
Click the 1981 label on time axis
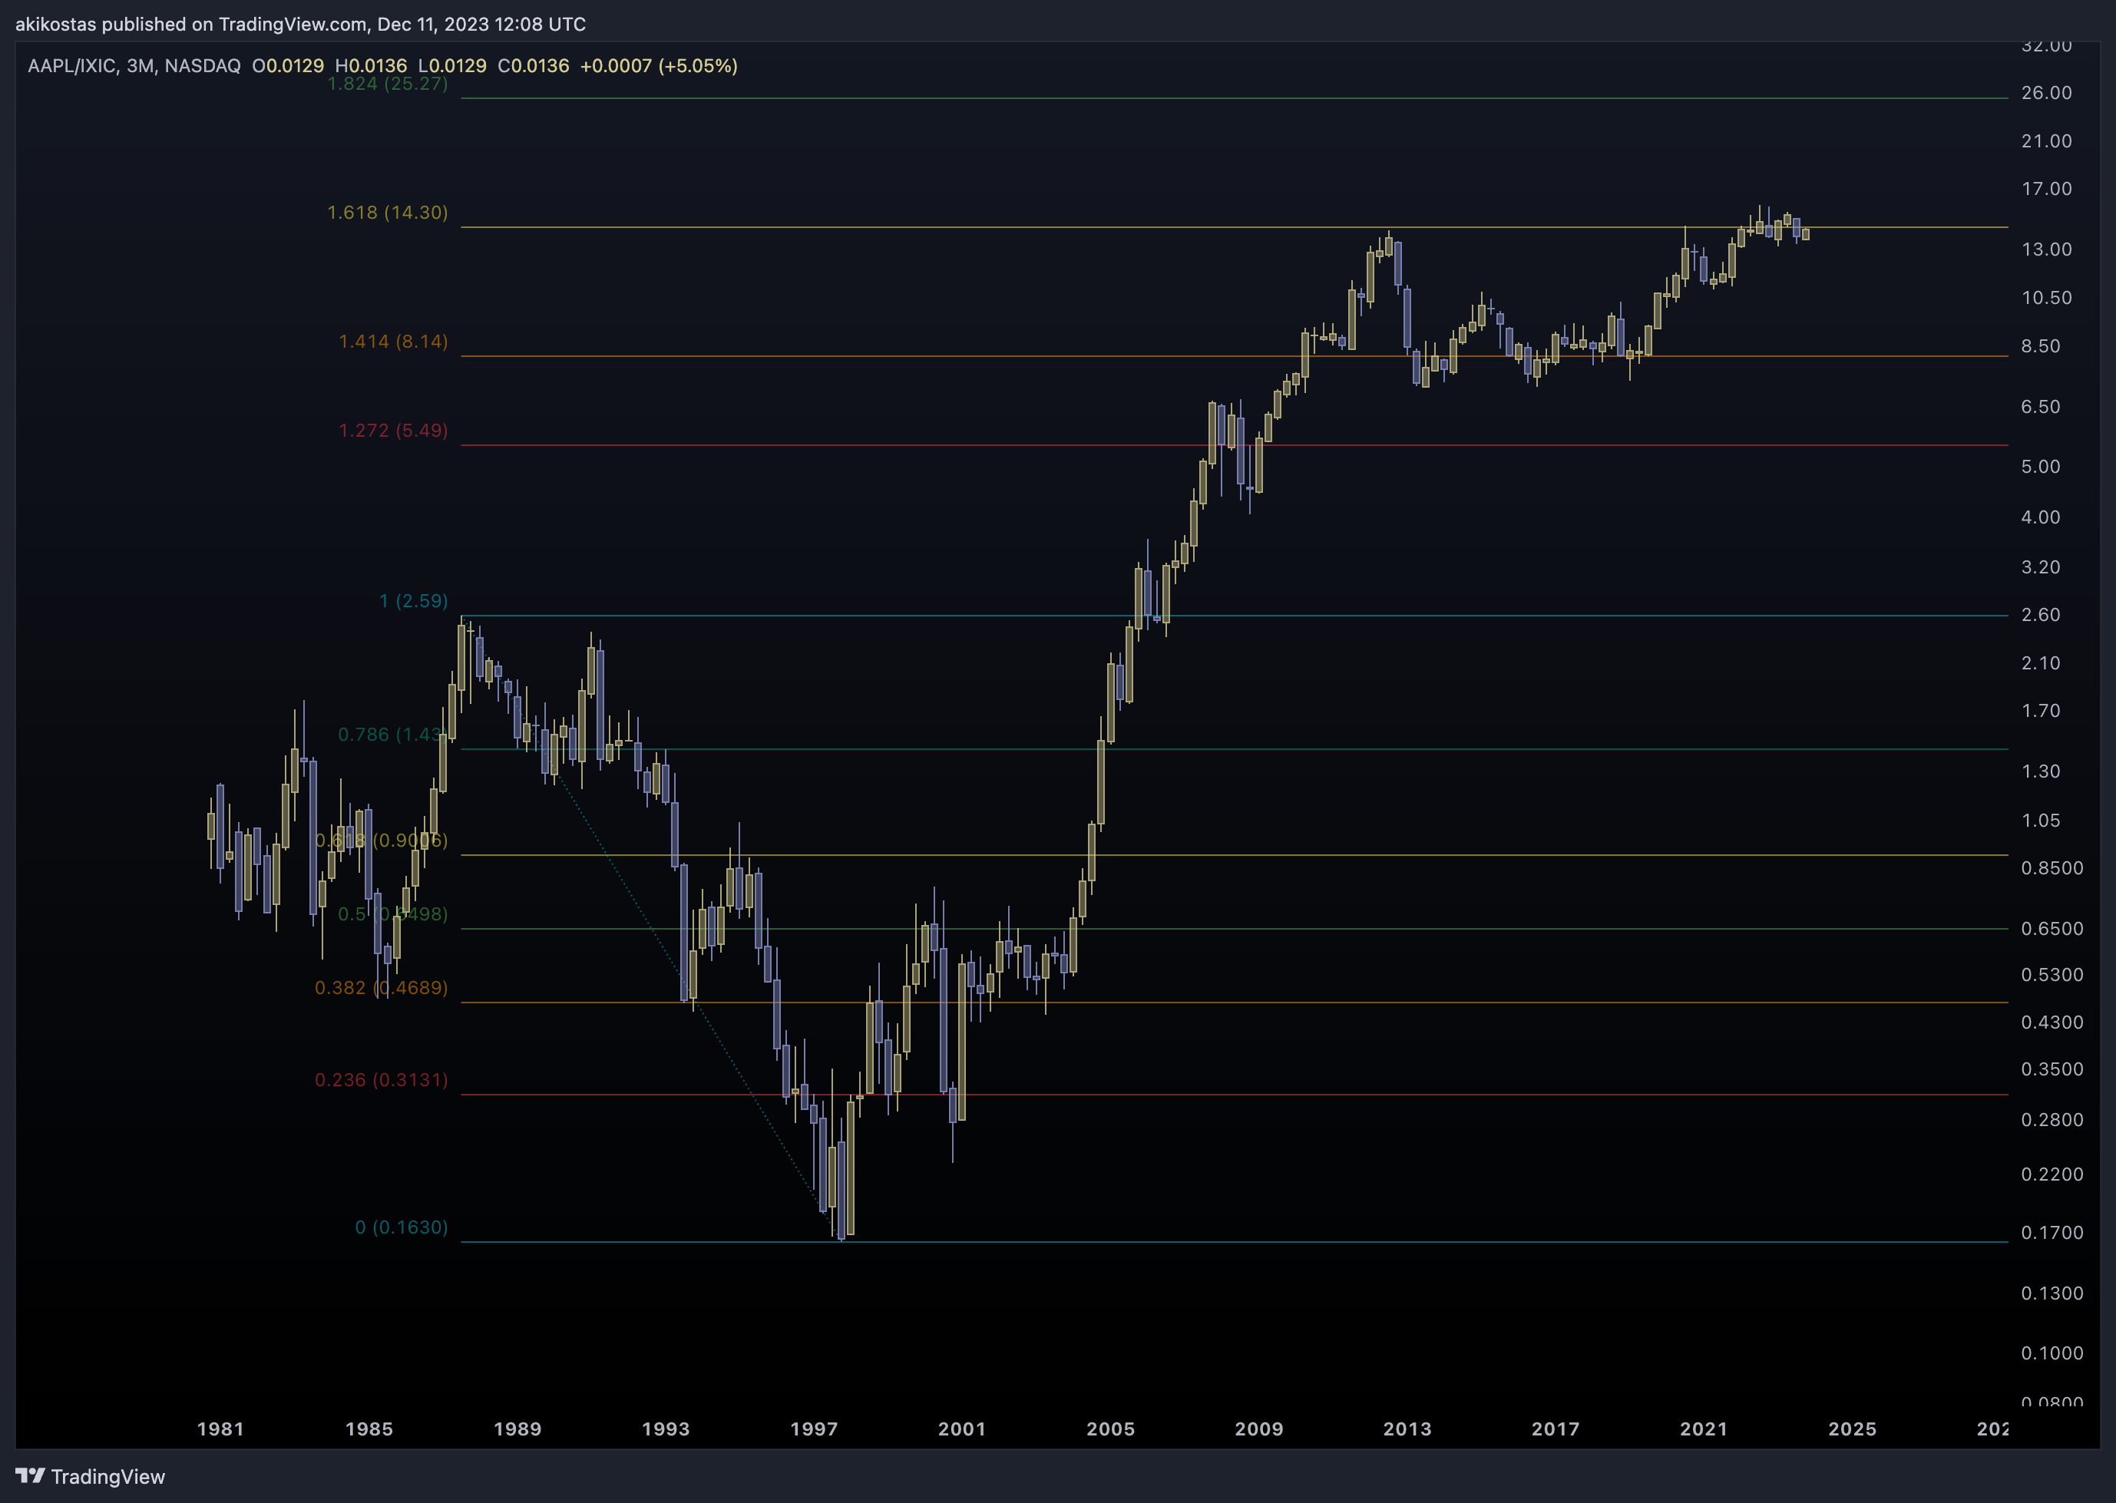coord(220,1429)
